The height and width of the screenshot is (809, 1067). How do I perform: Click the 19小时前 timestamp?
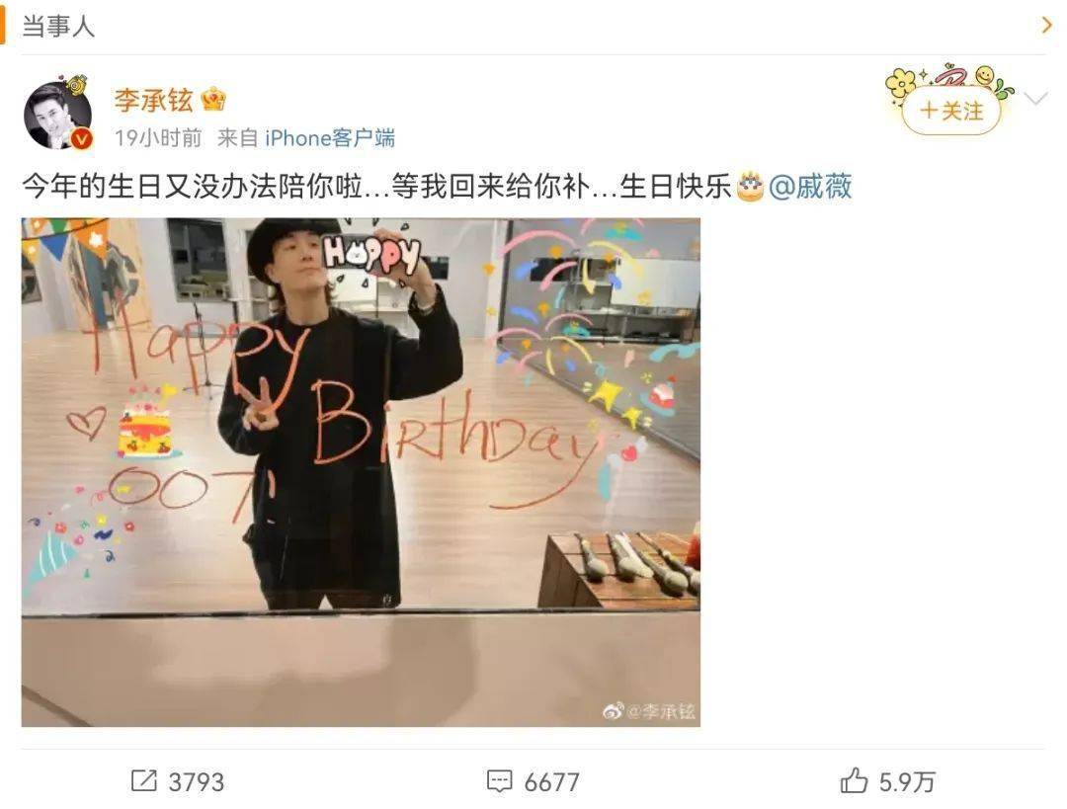158,138
